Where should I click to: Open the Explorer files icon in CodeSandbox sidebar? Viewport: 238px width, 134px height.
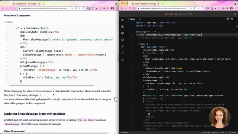tap(122, 26)
